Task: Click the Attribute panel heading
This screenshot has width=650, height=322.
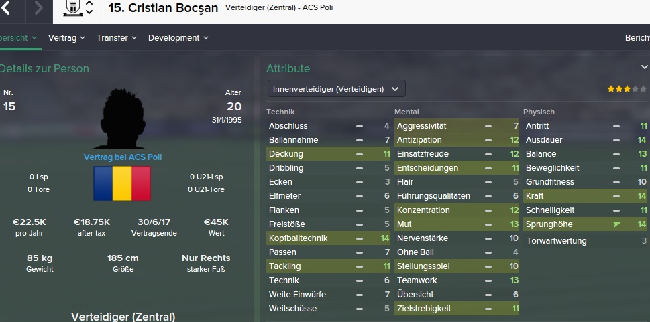Action: tap(288, 68)
